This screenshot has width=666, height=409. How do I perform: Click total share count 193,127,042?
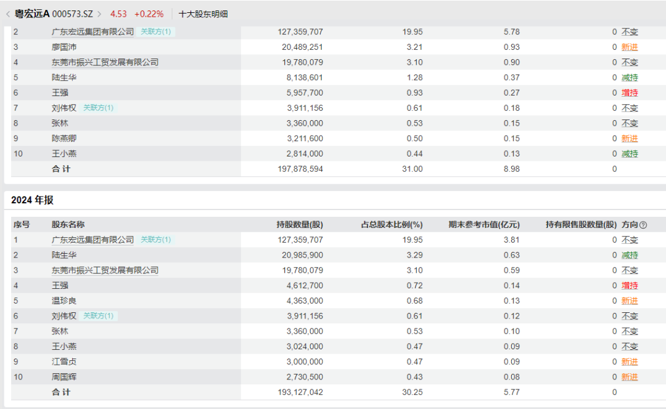(300, 392)
